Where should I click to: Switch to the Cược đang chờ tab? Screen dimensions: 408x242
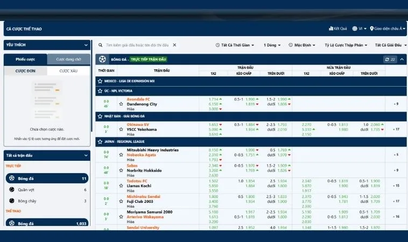point(69,59)
